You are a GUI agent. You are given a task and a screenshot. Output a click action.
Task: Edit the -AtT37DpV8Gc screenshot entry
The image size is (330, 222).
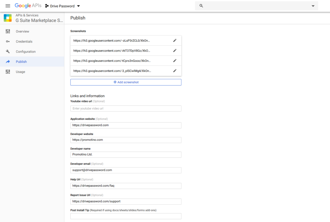175,51
